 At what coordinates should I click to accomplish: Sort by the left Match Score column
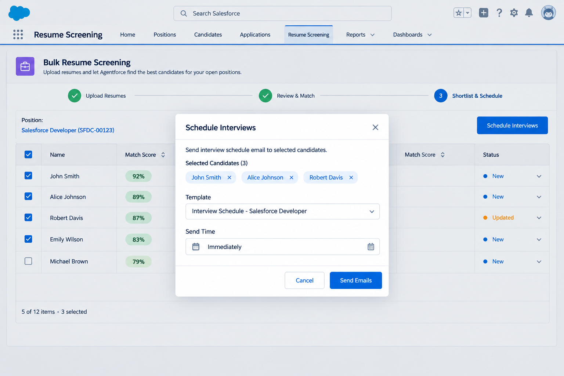coord(163,155)
